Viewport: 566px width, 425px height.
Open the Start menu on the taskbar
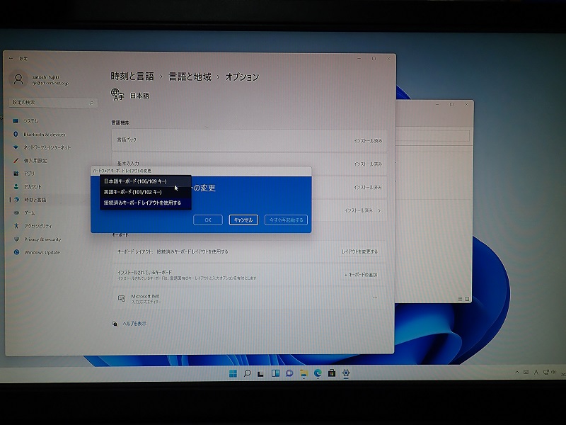point(233,373)
